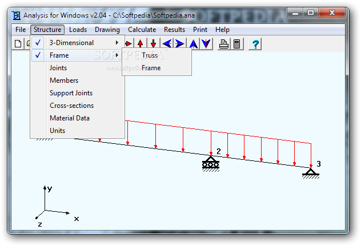This screenshot has height=246, width=361.
Task: Minimize the Analysis for Windows window
Action: [295, 13]
